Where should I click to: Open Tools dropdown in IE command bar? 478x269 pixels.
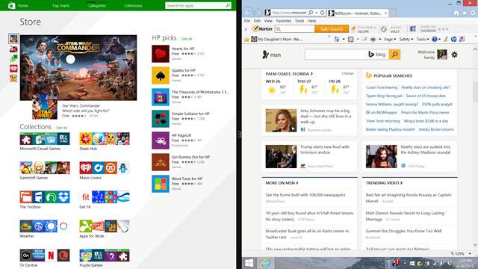pos(423,40)
